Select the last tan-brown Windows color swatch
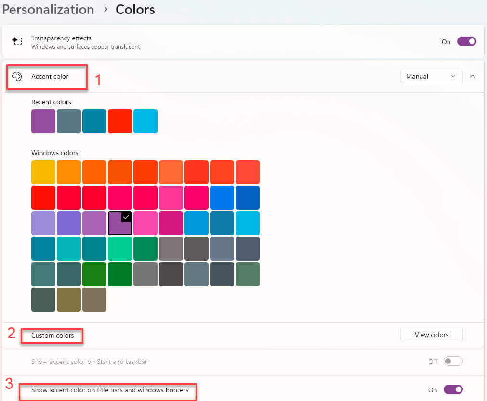This screenshot has width=487, height=401. point(94,300)
